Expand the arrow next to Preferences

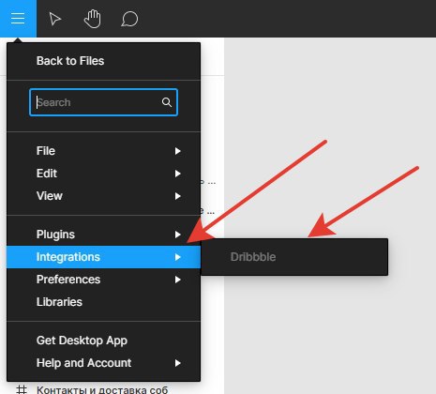click(177, 280)
